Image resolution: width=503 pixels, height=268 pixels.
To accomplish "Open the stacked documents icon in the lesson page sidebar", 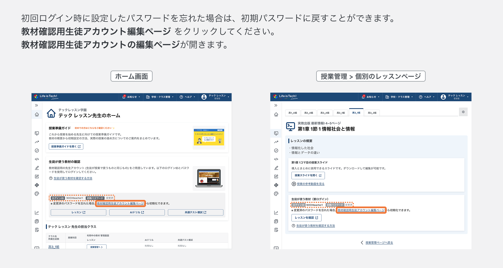I will coord(276,221).
